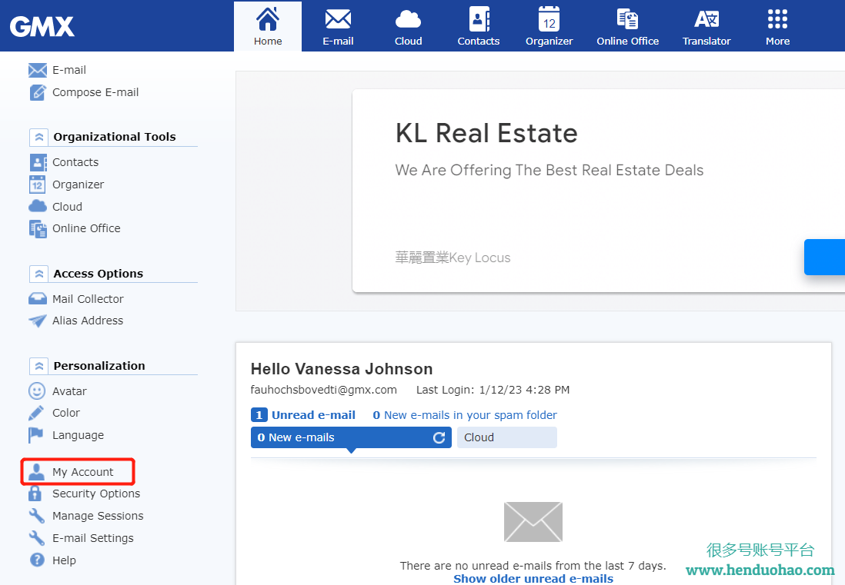Image resolution: width=845 pixels, height=585 pixels.
Task: Open Mail Collector link
Action: tap(88, 299)
